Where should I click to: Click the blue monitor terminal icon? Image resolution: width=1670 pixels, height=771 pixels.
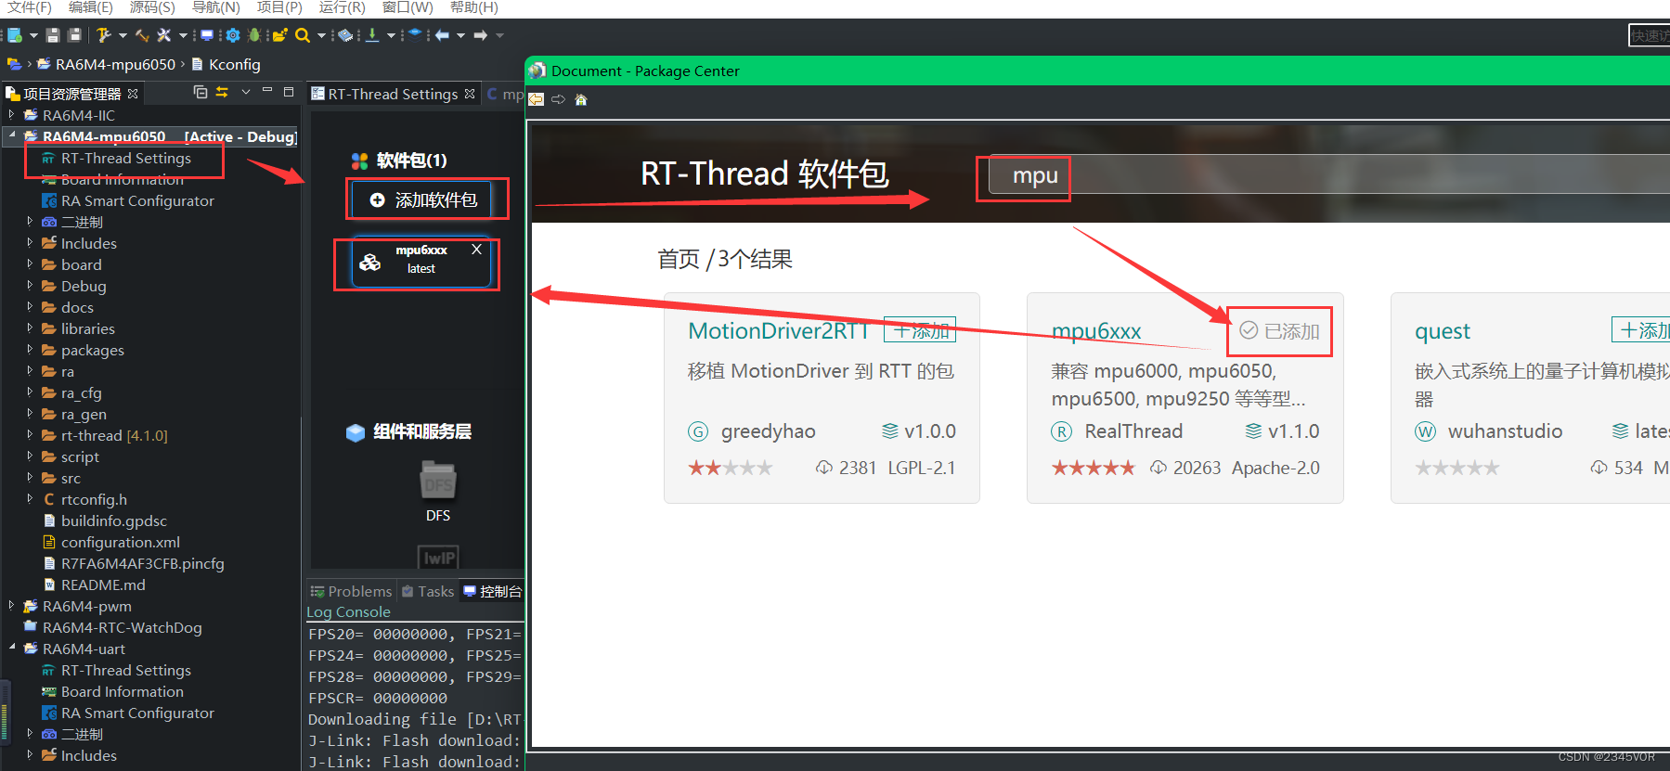[x=207, y=35]
